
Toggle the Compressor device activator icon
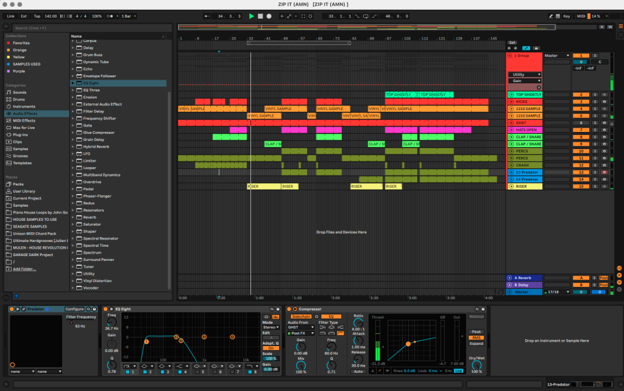(x=290, y=309)
